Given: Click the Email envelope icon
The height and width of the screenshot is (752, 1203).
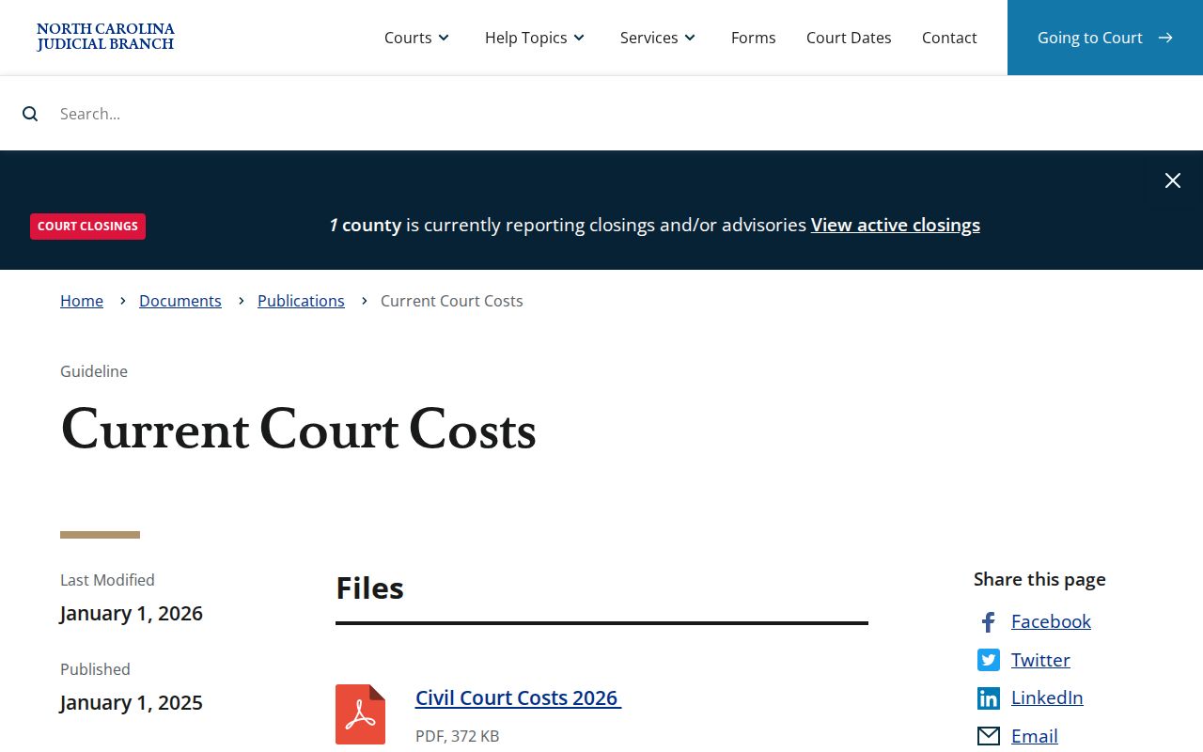Looking at the screenshot, I should [989, 736].
